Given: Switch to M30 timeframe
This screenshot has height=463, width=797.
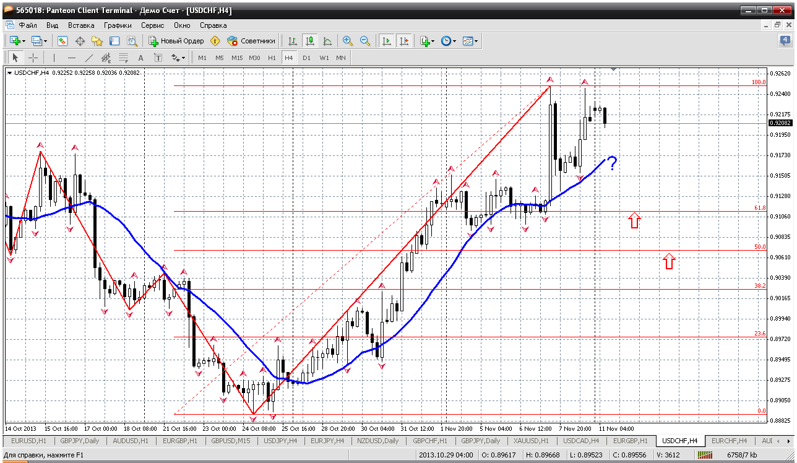Looking at the screenshot, I should coord(254,58).
